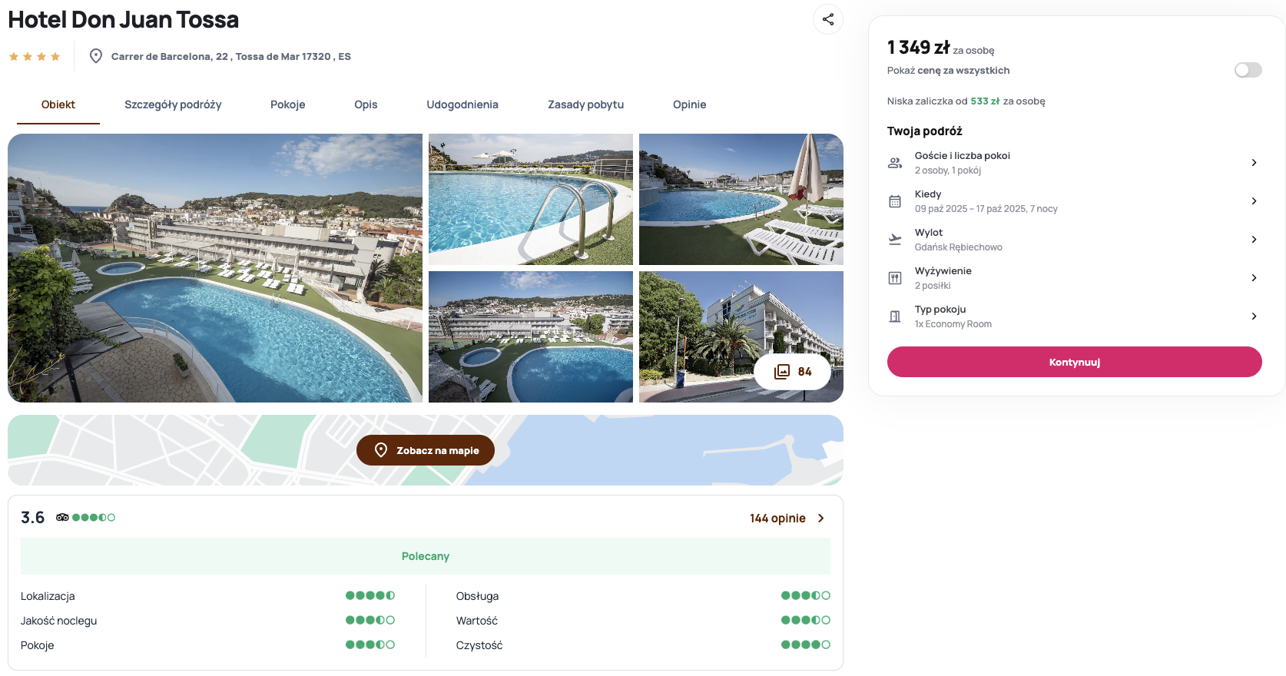Image resolution: width=1286 pixels, height=676 pixels.
Task: Open the 144 opinie link
Action: click(x=777, y=519)
